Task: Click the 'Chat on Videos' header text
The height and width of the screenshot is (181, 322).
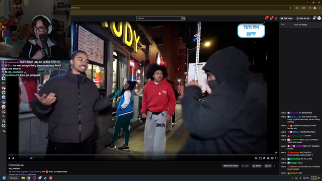Action: (301, 25)
